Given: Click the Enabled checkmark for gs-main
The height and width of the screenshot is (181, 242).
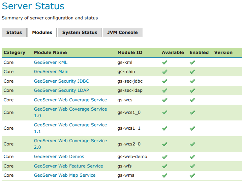Looking at the screenshot, I should click(193, 72).
